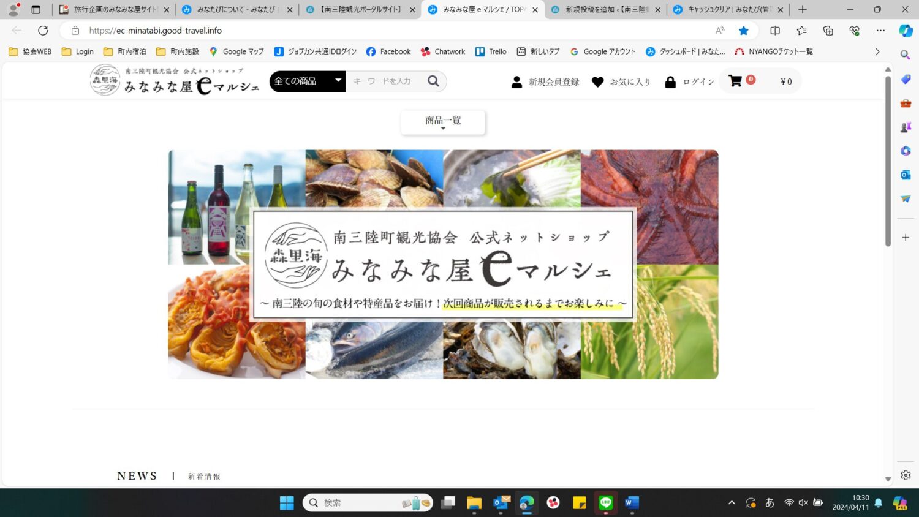Open the Google マップ bookmark
The image size is (919, 517).
tap(236, 51)
